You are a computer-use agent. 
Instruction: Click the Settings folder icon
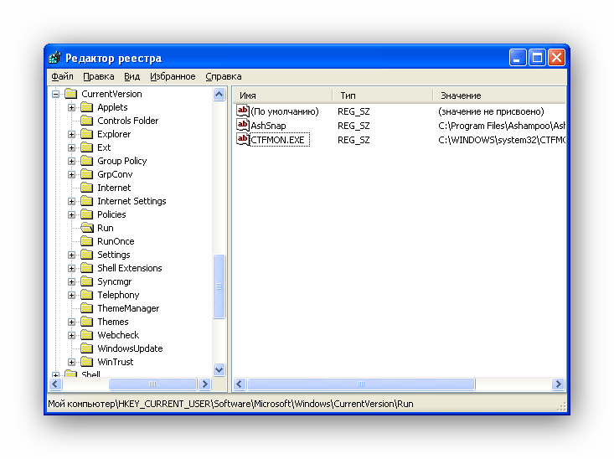point(86,255)
